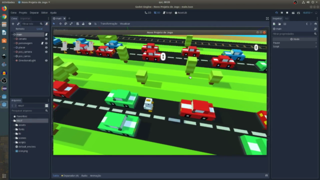Toggle visibility of personagem node
The width and height of the screenshot is (320, 180).
coord(46,43)
